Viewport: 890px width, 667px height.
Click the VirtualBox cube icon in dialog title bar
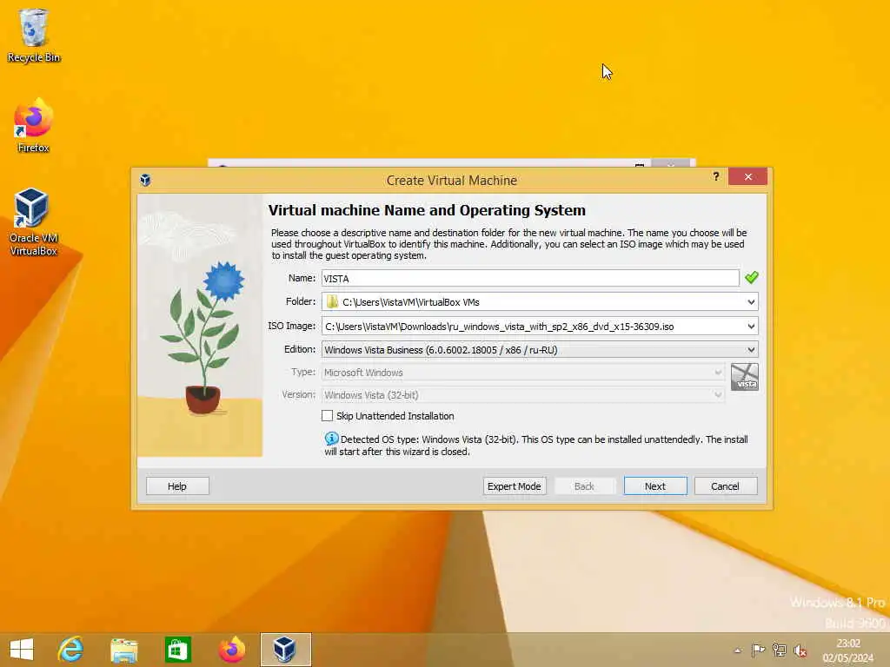click(145, 181)
